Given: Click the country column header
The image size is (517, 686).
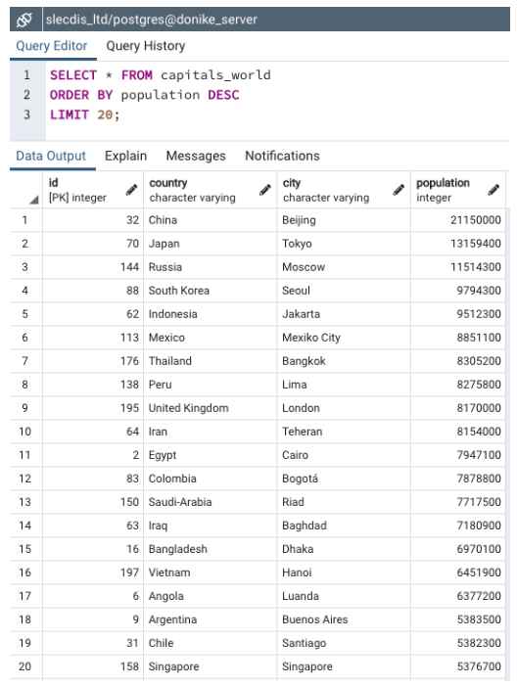Looking at the screenshot, I should coord(211,190).
